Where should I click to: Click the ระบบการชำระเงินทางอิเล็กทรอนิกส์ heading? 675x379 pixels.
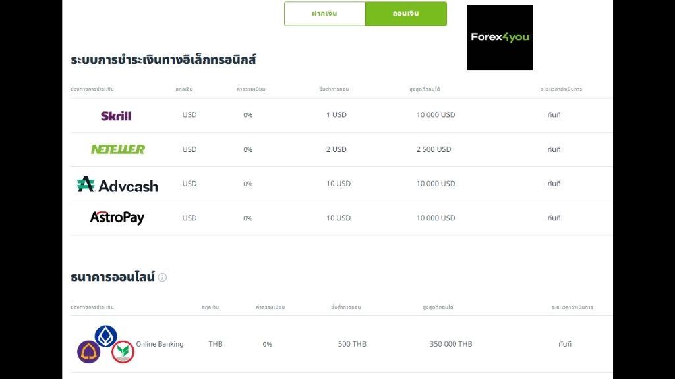click(163, 60)
